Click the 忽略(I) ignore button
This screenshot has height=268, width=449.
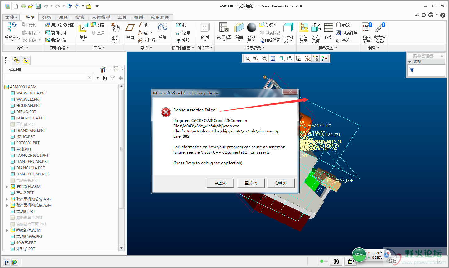click(281, 183)
